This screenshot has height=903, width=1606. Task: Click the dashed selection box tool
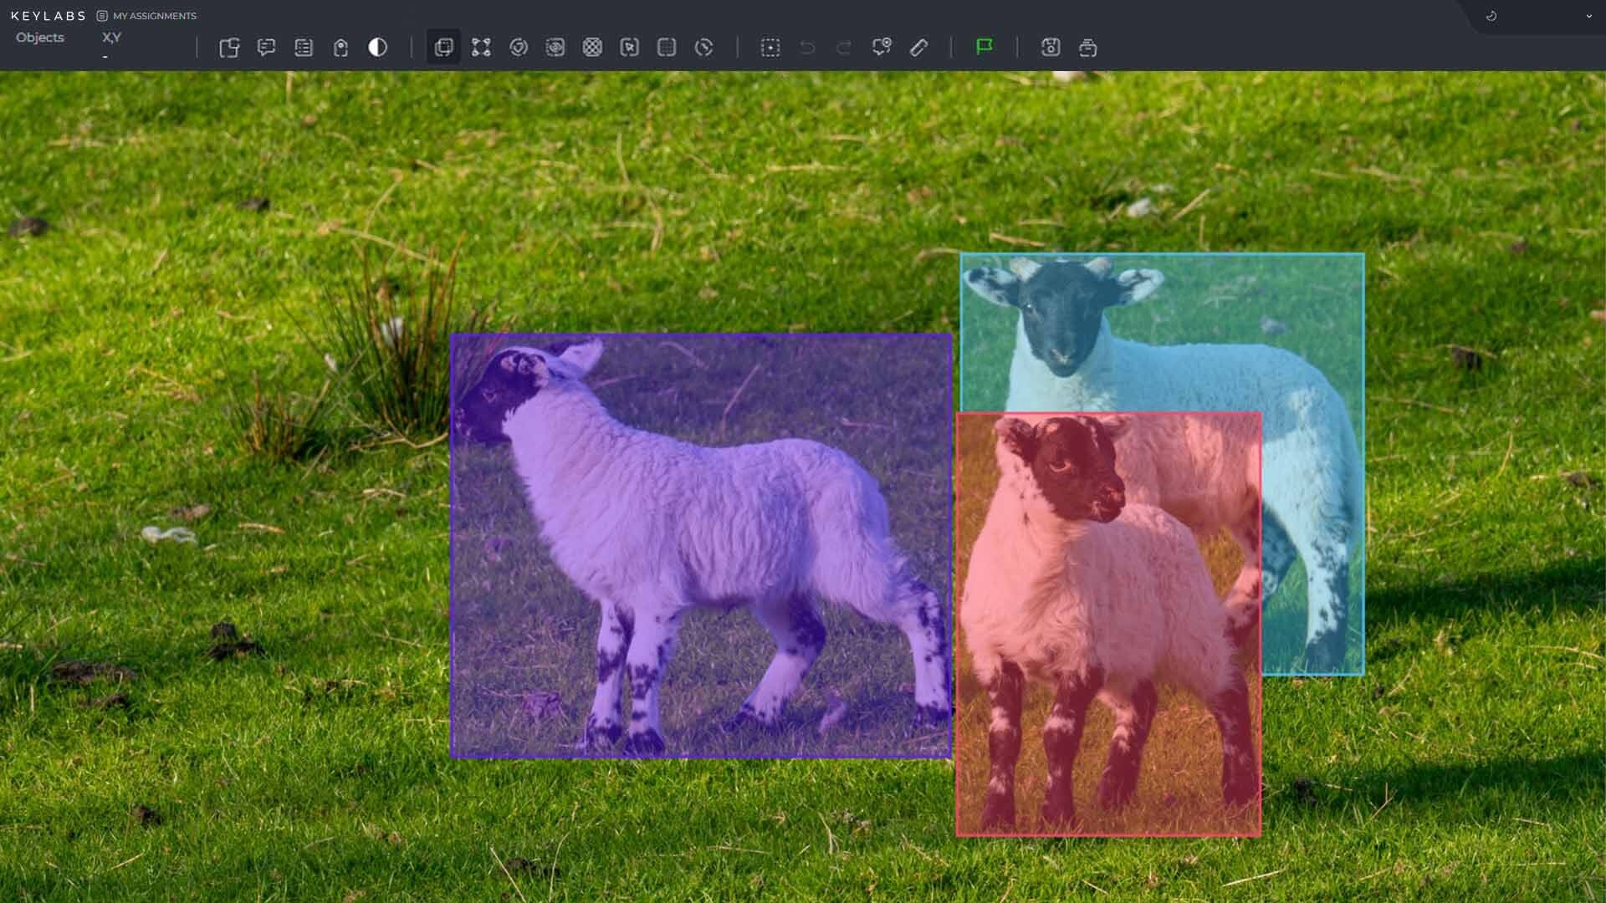[770, 48]
